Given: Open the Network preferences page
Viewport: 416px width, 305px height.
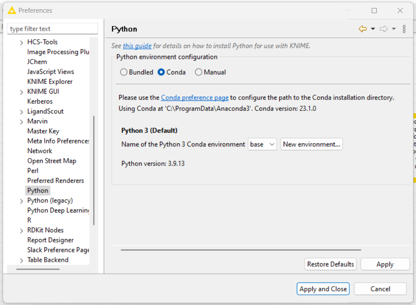Looking at the screenshot, I should click(40, 151).
